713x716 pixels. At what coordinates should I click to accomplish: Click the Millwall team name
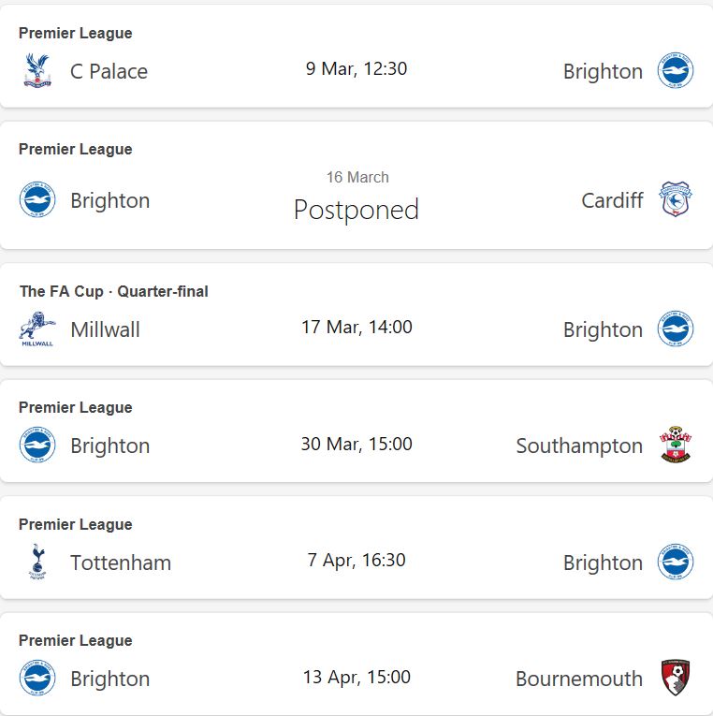(105, 329)
